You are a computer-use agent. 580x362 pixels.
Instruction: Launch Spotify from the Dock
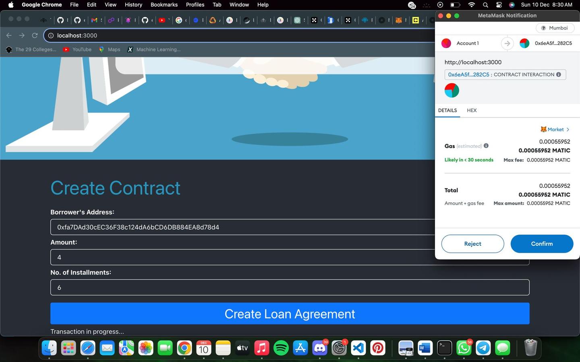(281, 348)
